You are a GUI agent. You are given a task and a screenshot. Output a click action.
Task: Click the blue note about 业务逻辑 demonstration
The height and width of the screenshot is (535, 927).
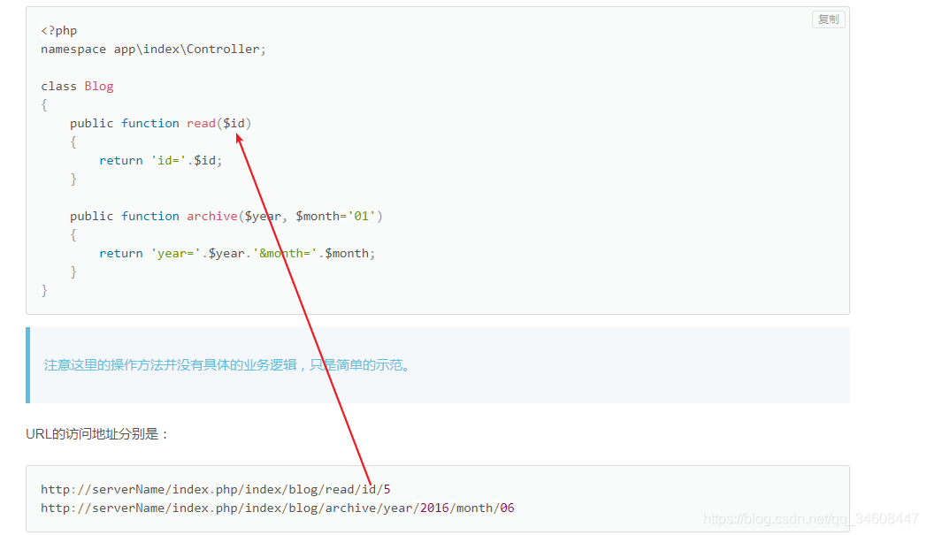pos(226,364)
